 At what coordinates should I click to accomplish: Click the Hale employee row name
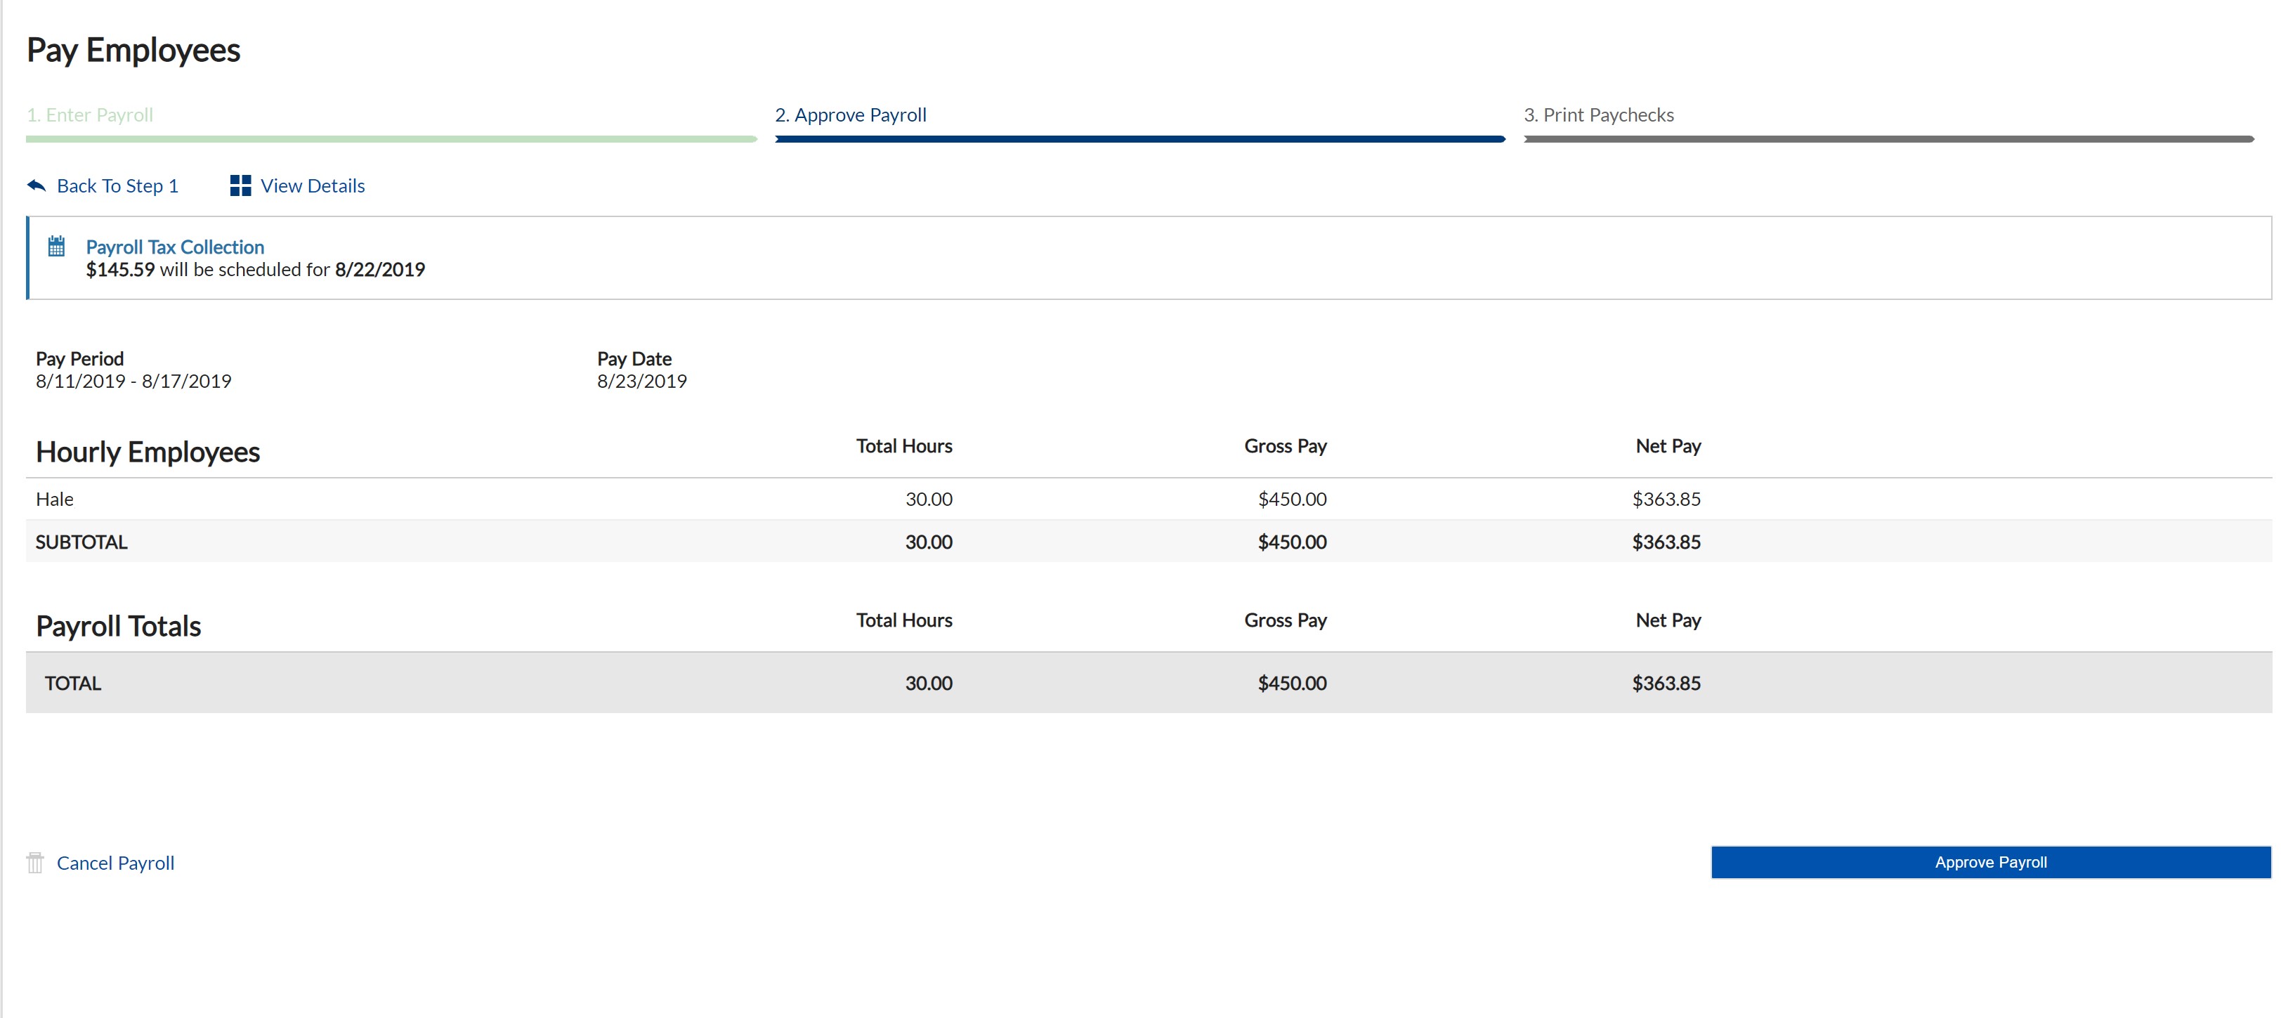click(x=54, y=500)
